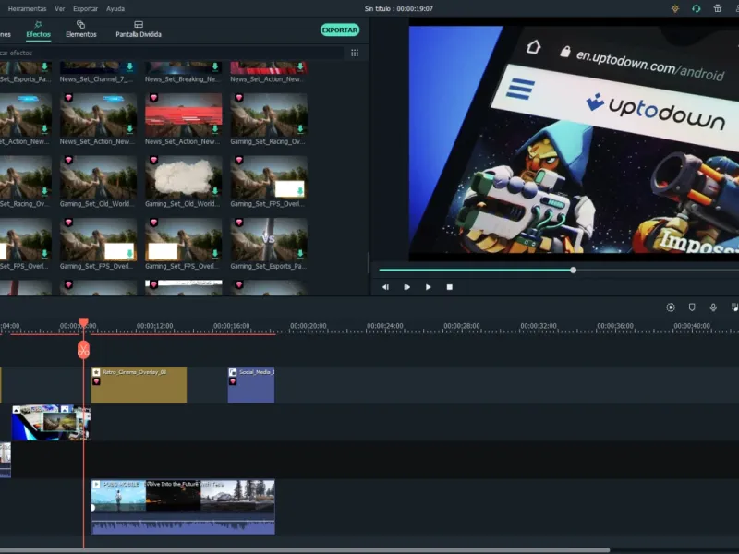Viewport: 739px width, 554px height.
Task: Open the Herramientas menu
Action: (x=28, y=8)
